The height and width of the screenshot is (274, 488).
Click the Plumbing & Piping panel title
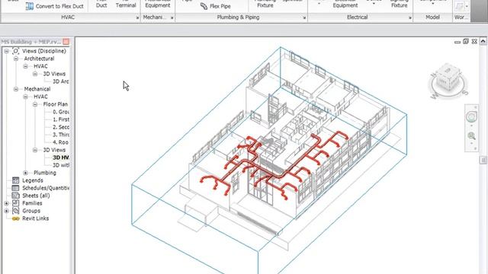click(238, 18)
